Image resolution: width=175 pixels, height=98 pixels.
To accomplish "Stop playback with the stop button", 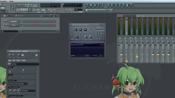I will [26, 10].
